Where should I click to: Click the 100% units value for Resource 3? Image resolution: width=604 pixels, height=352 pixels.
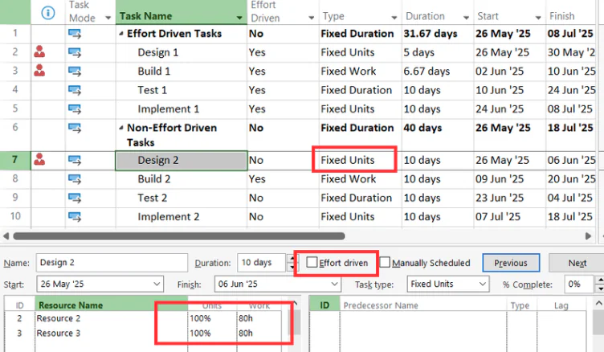200,333
